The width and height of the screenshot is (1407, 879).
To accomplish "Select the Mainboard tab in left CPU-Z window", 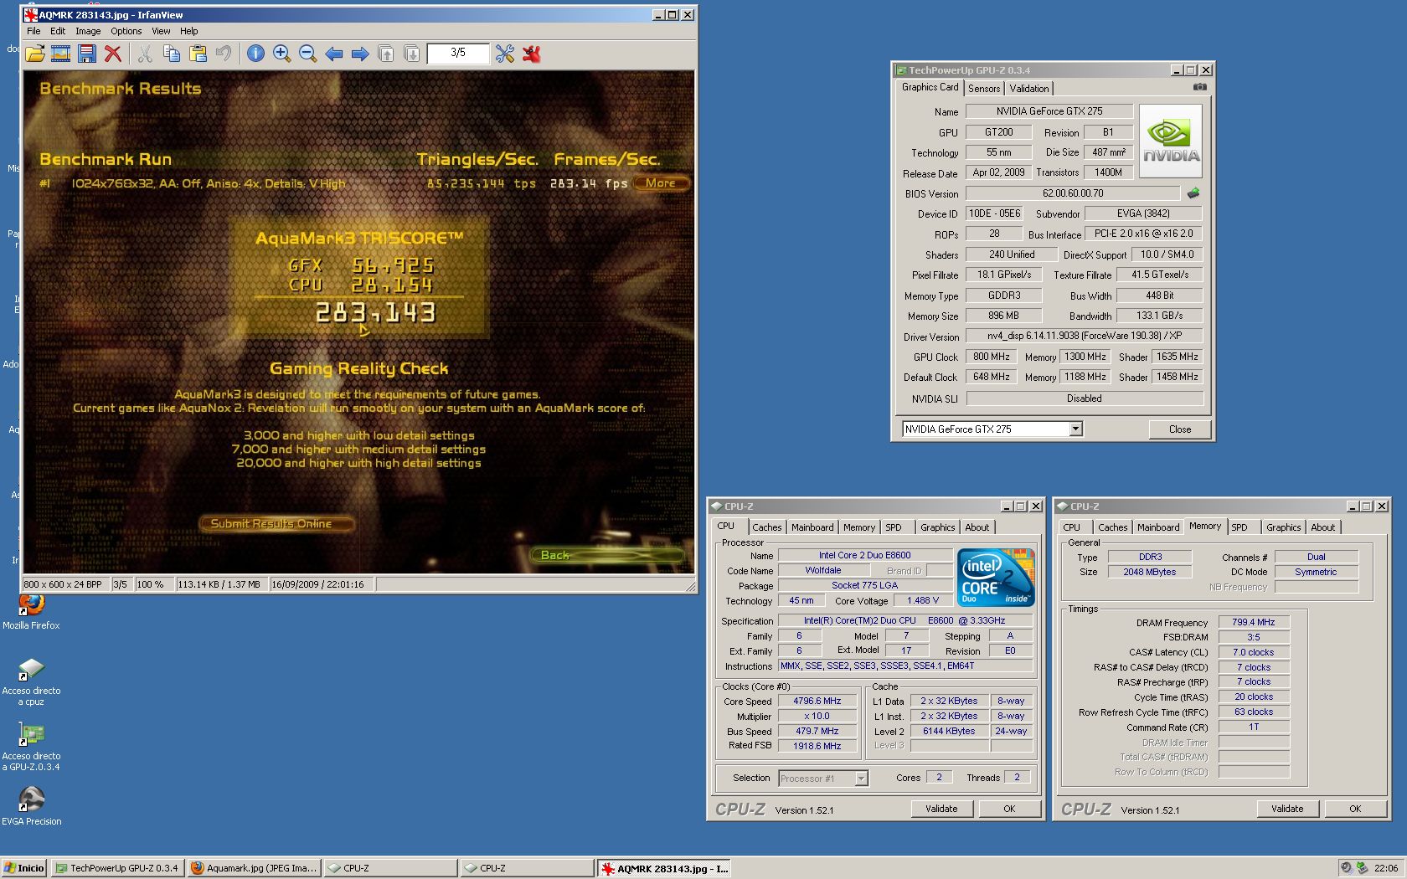I will 812,527.
